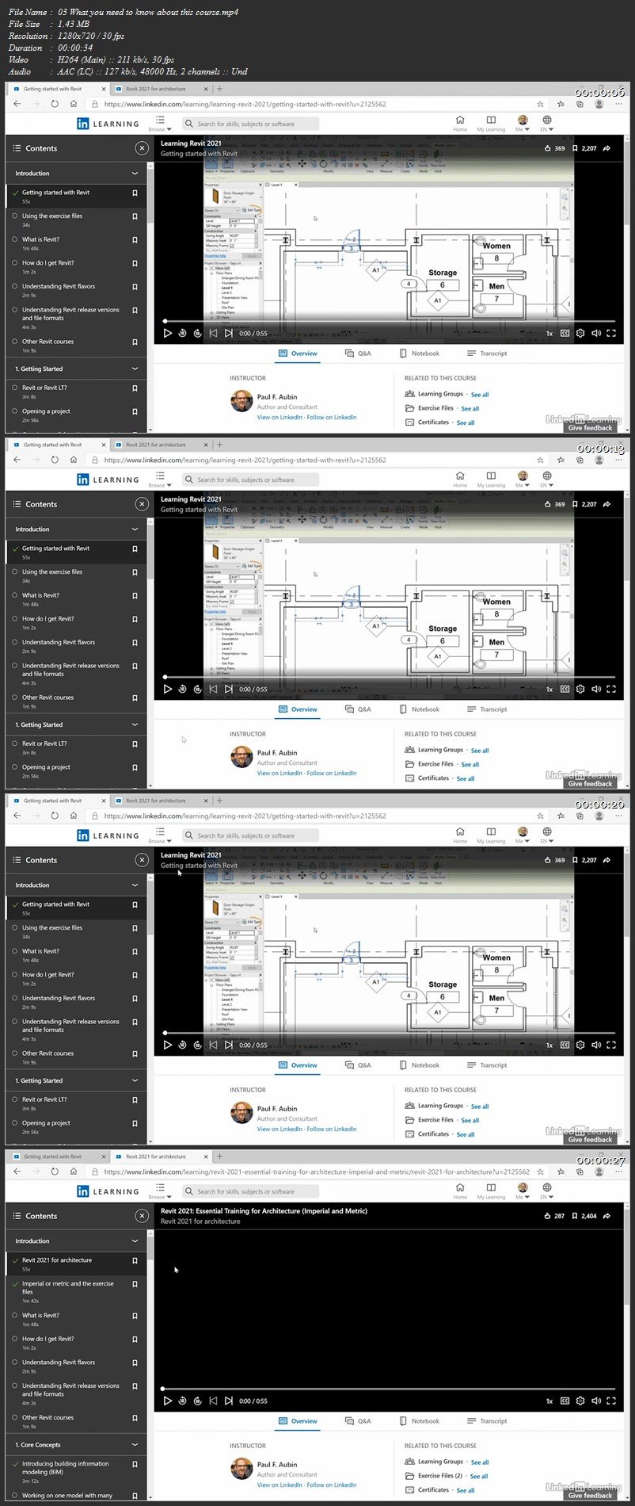This screenshot has width=635, height=1506.
Task: Toggle closed captions (CC) in the 00:00:06 frame
Action: coord(565,334)
